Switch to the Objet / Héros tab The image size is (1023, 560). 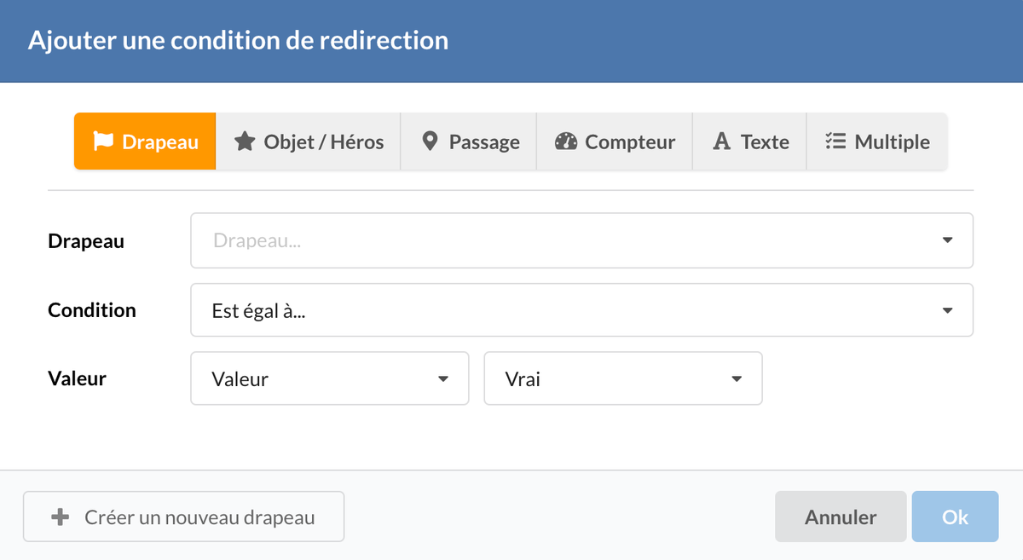pyautogui.click(x=324, y=141)
